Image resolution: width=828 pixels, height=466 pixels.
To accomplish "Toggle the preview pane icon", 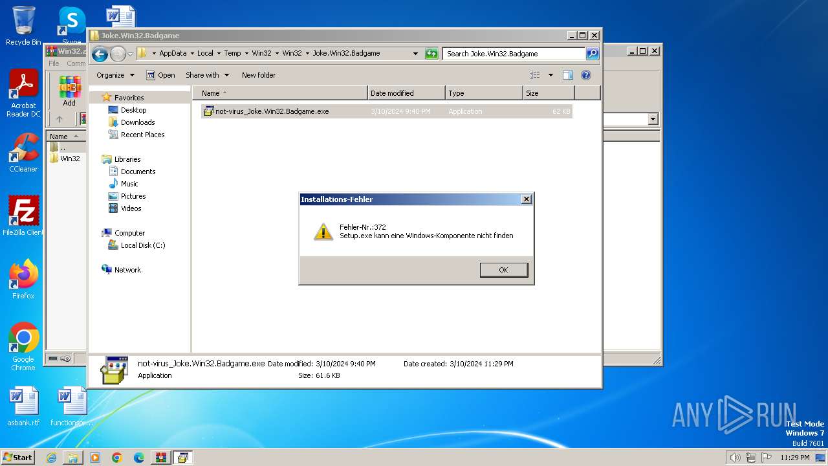I will (x=568, y=75).
